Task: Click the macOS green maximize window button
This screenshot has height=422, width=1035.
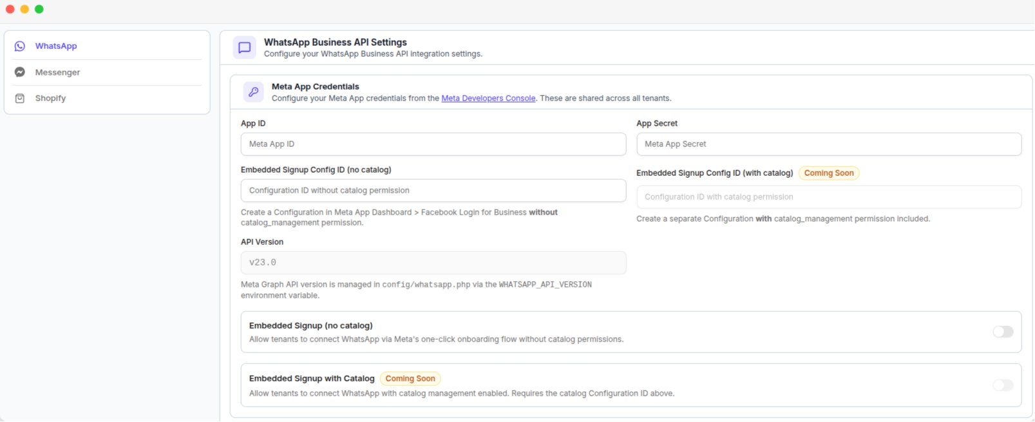Action: tap(39, 9)
